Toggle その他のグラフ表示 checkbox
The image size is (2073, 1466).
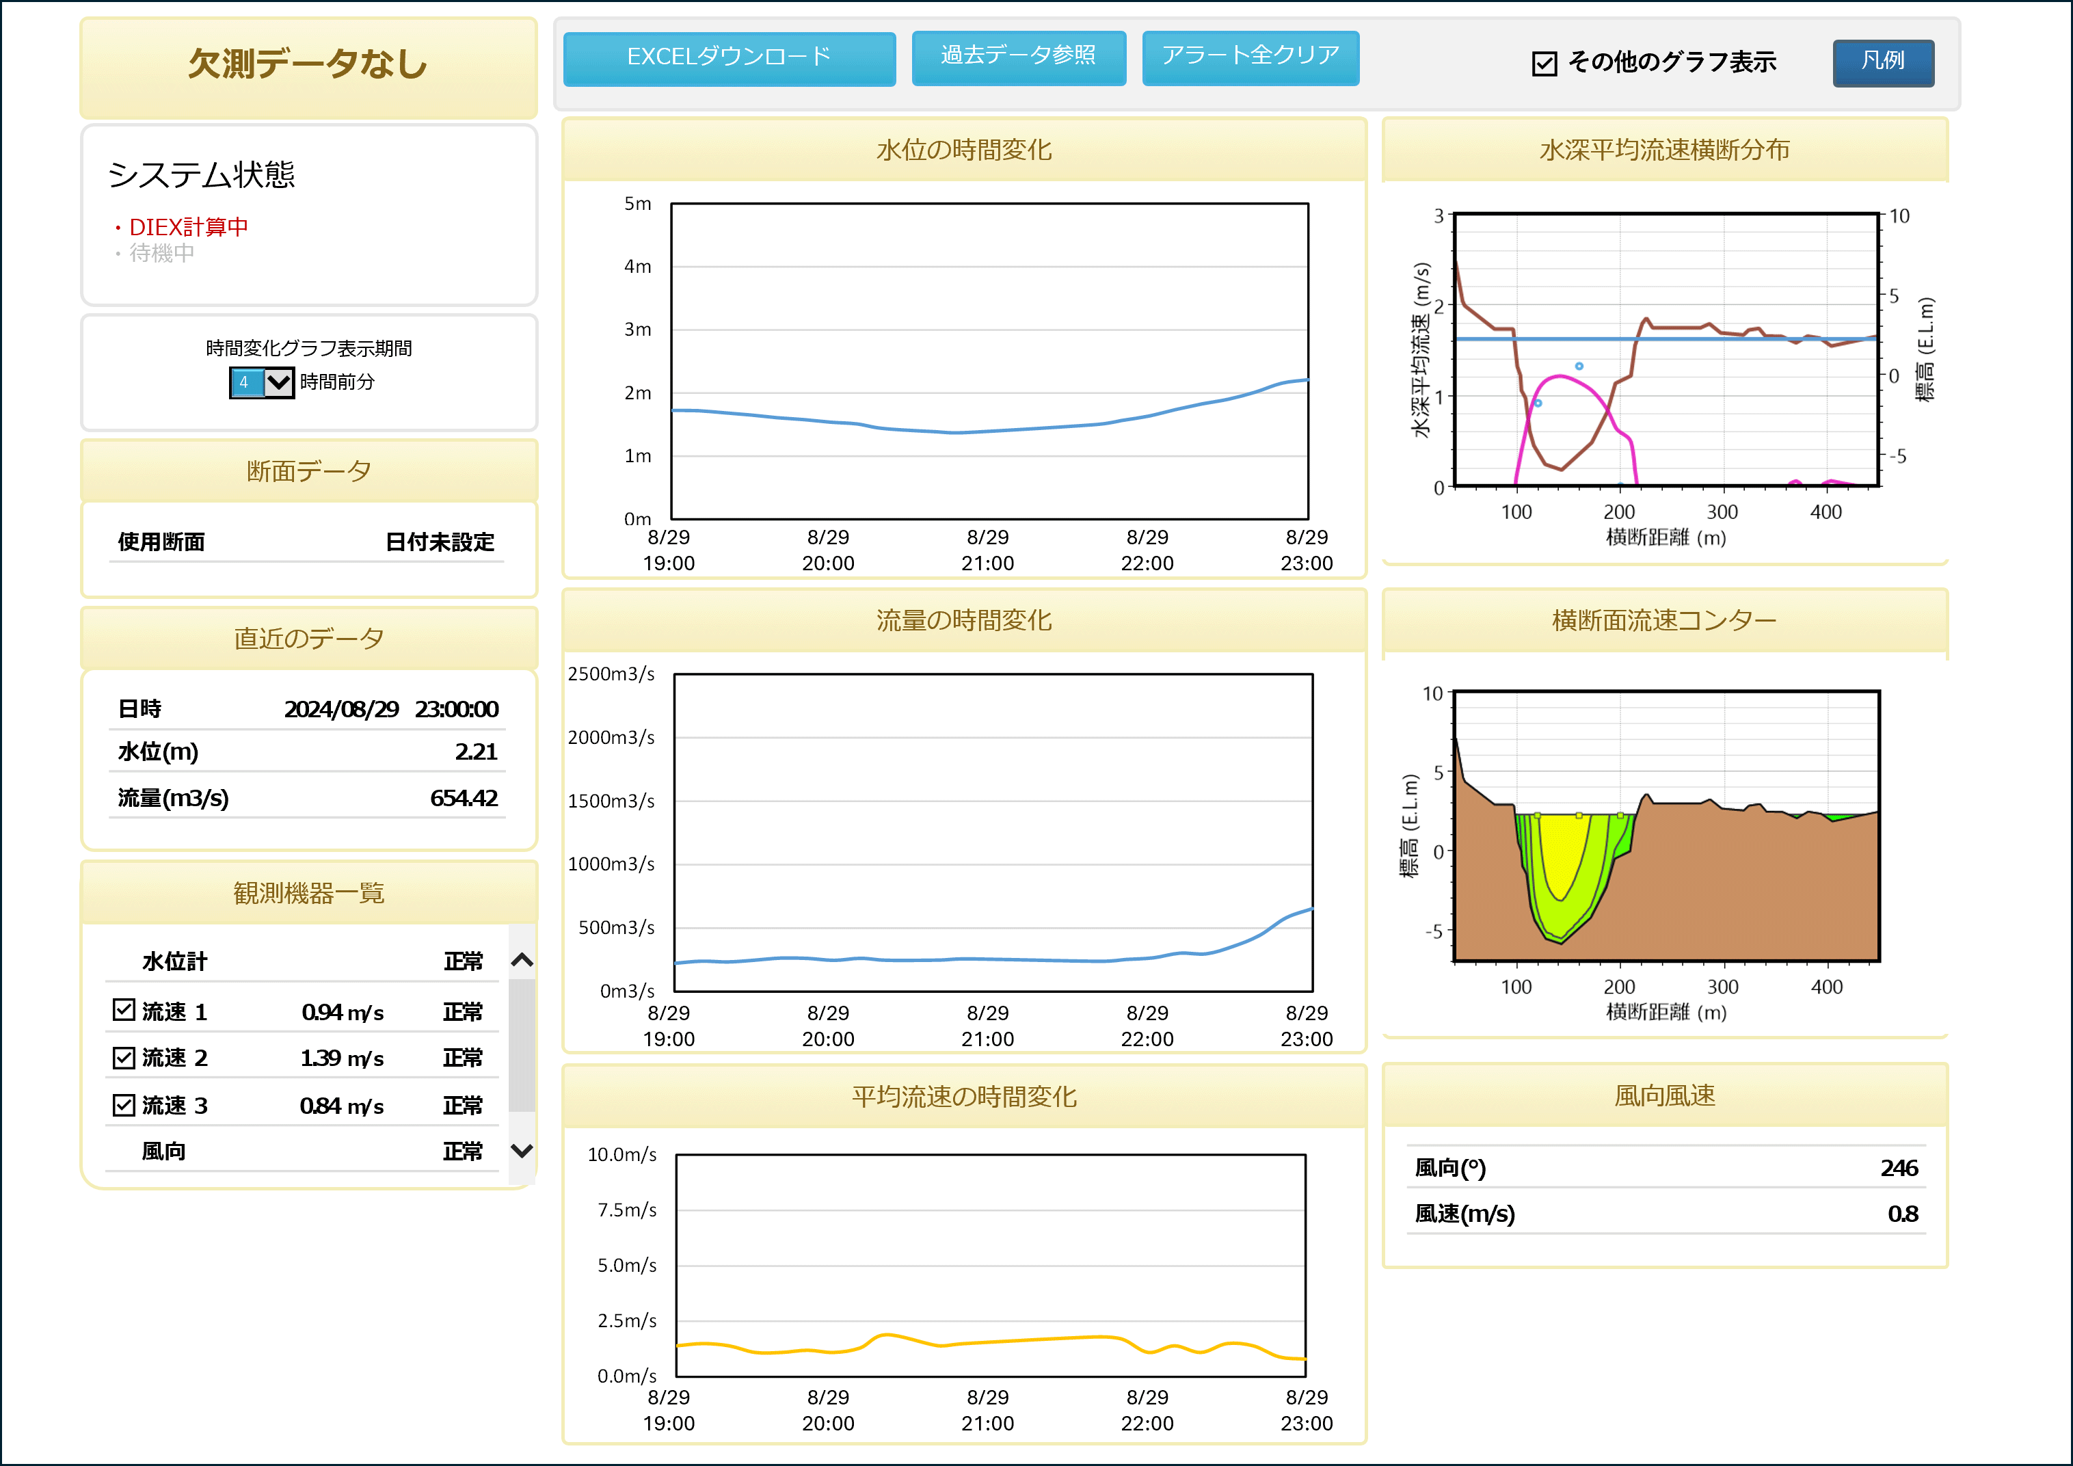[x=1544, y=63]
